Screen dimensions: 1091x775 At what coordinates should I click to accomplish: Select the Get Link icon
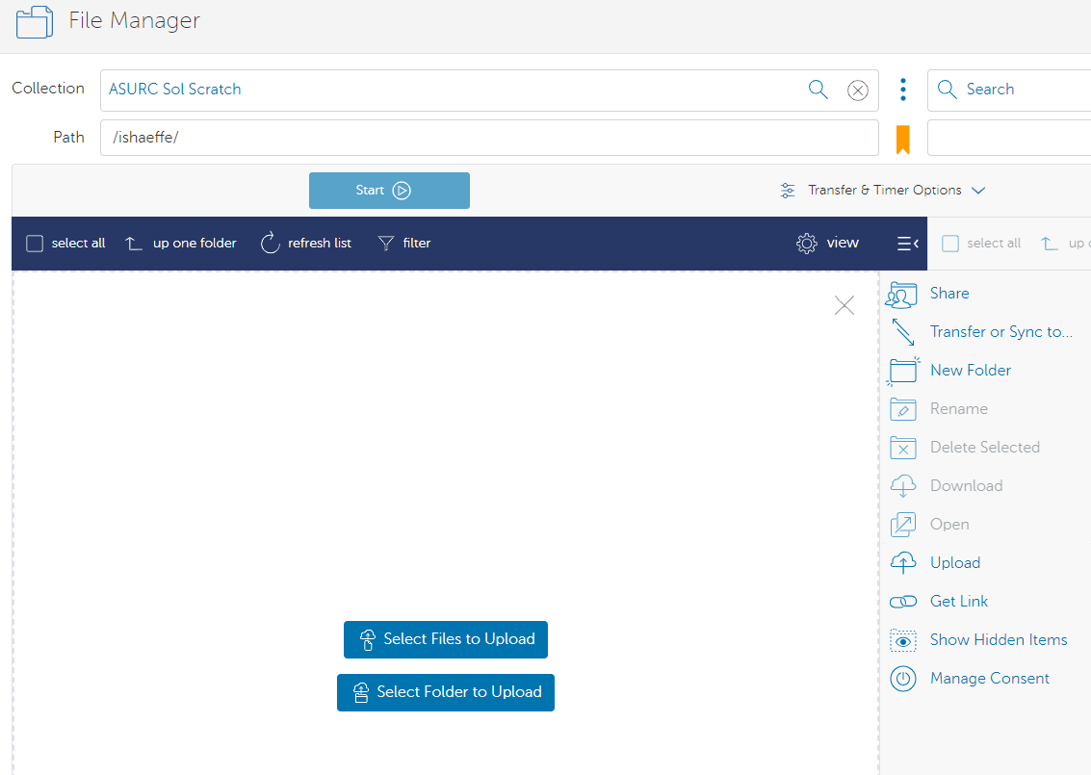[901, 601]
